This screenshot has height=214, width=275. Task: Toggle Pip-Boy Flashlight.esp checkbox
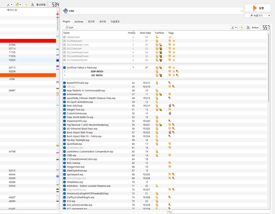click(64, 140)
